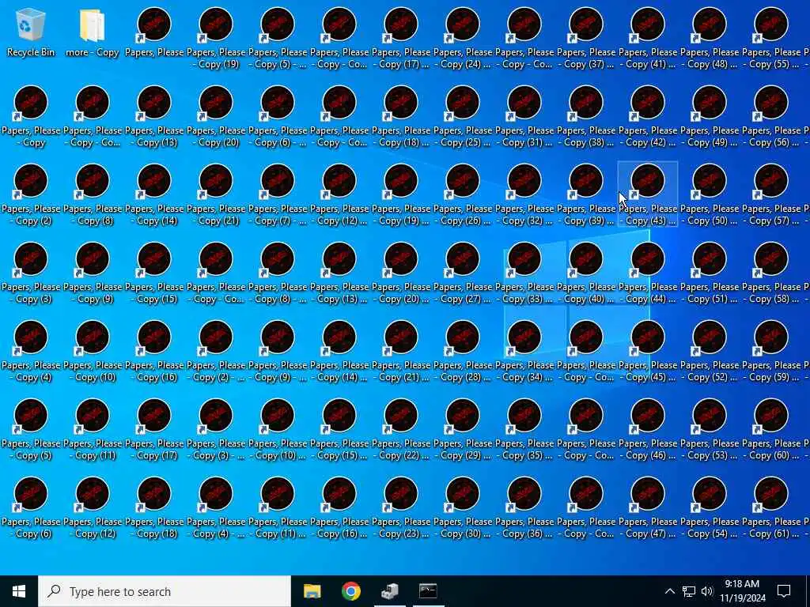Open the Windows Start menu
This screenshot has height=607, width=810.
tap(19, 591)
